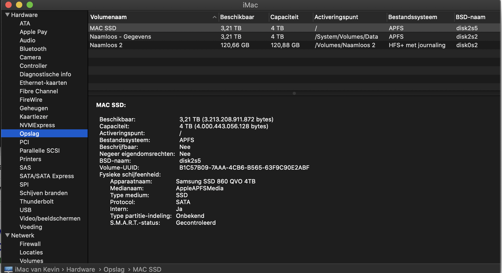
Task: Open USB hardware section
Action: pyautogui.click(x=25, y=210)
